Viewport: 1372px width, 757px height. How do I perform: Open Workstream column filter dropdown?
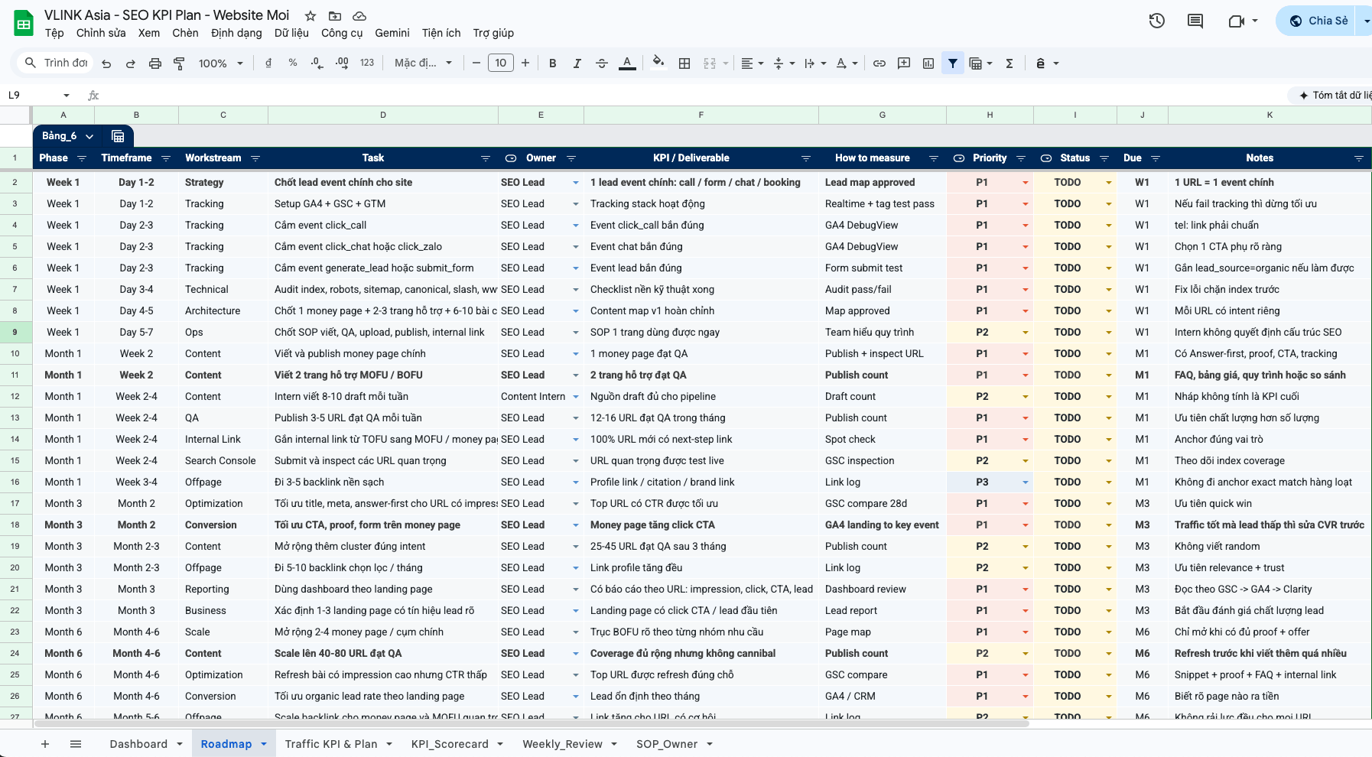click(x=255, y=158)
